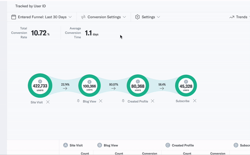
Task: Click the swap arrows icon for Conversion Settings
Action: click(83, 17)
